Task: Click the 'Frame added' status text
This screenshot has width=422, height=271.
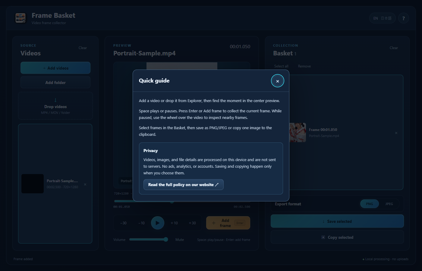Action: pyautogui.click(x=23, y=259)
